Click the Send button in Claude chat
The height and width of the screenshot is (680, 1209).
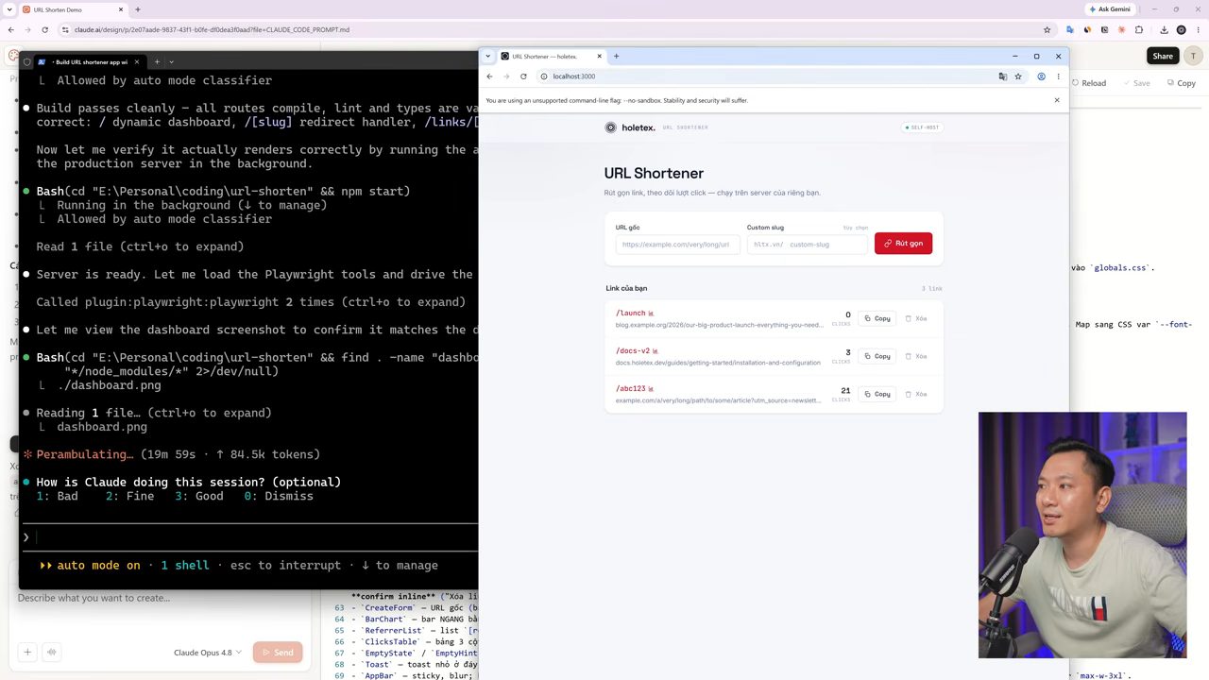pyautogui.click(x=278, y=653)
